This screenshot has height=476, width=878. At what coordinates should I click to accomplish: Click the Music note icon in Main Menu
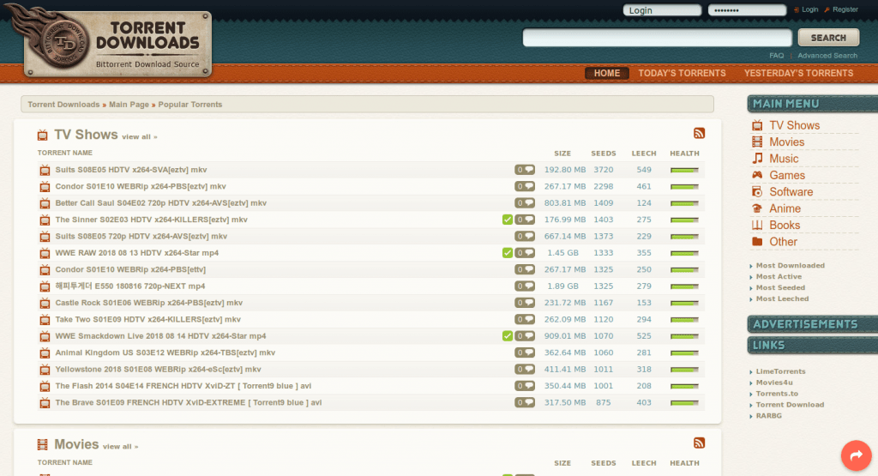click(x=757, y=159)
